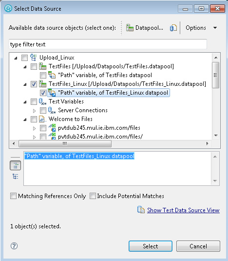The height and width of the screenshot is (261, 228).
Task: Enable Include Potential Matches
Action: [x=93, y=196]
